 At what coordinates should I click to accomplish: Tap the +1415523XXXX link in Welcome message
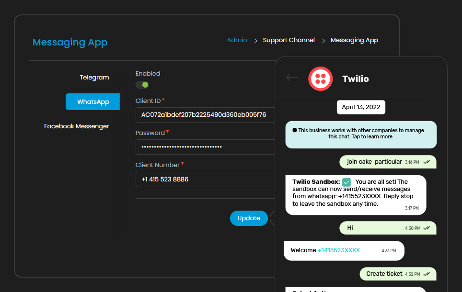(338, 250)
